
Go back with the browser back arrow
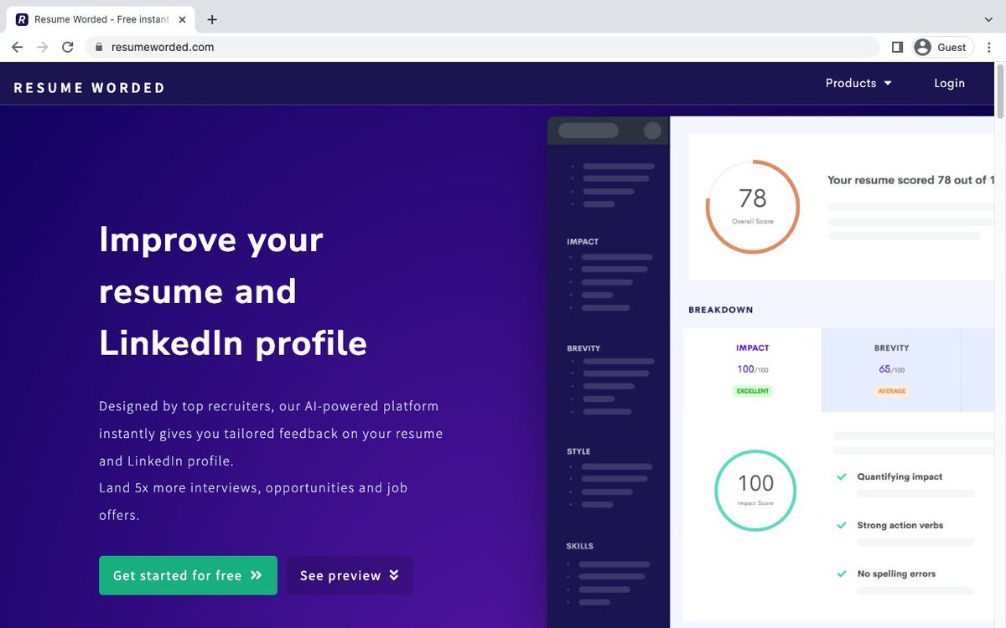(17, 47)
